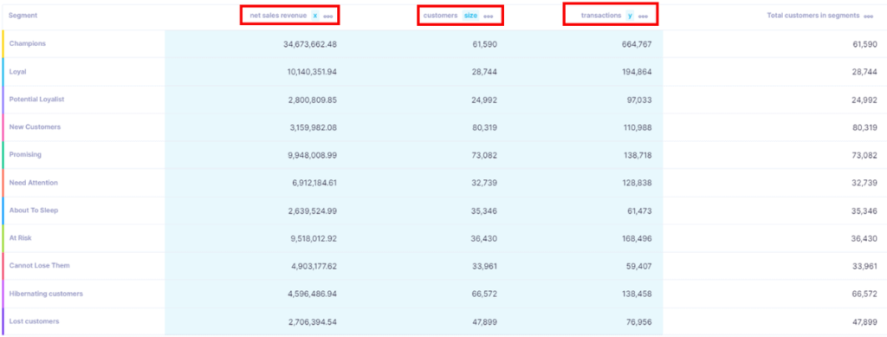Click the size badge on customers column
The image size is (887, 337).
470,16
